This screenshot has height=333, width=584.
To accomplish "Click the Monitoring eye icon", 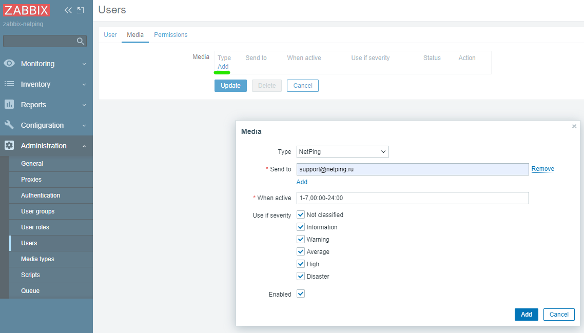I will tap(9, 64).
